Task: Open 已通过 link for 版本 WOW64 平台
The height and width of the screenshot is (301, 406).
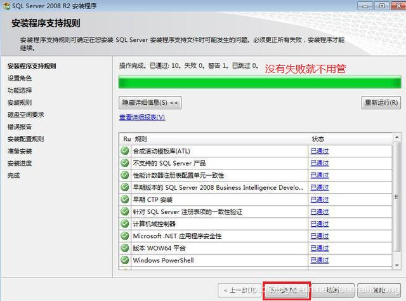Action: (x=320, y=248)
